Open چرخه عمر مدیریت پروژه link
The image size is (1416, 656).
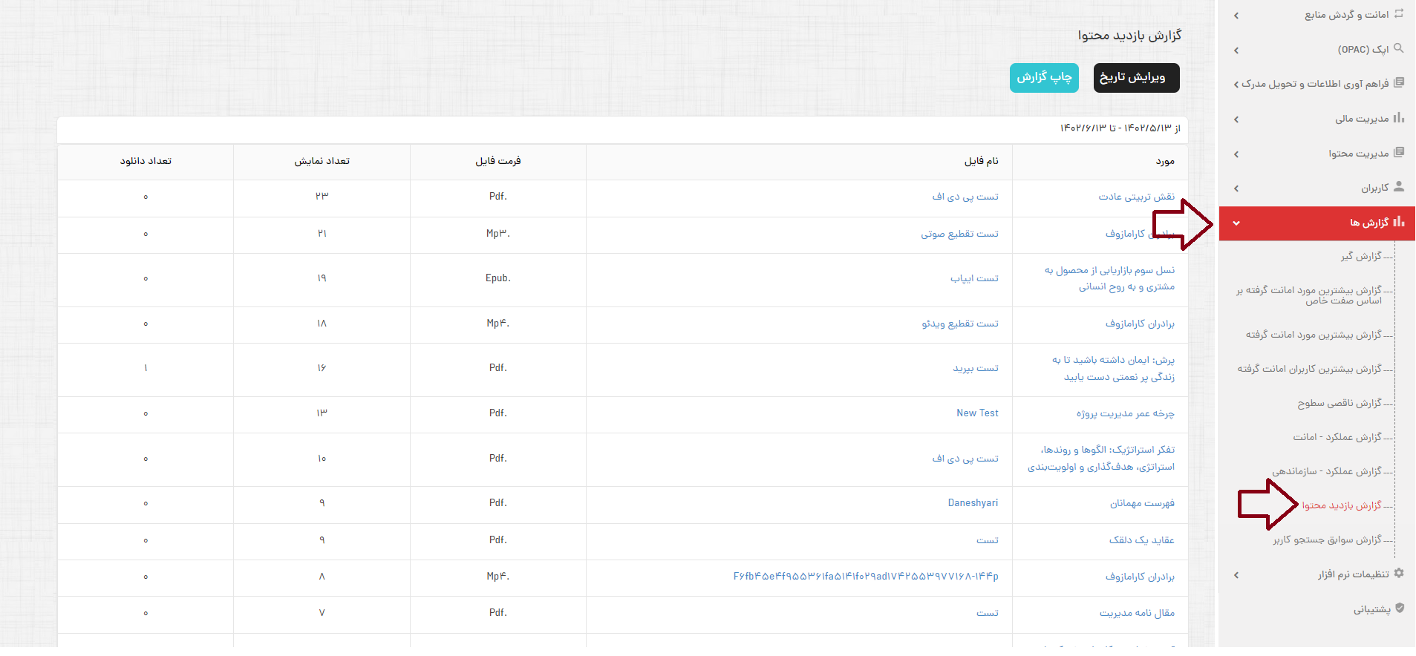pyautogui.click(x=1126, y=413)
